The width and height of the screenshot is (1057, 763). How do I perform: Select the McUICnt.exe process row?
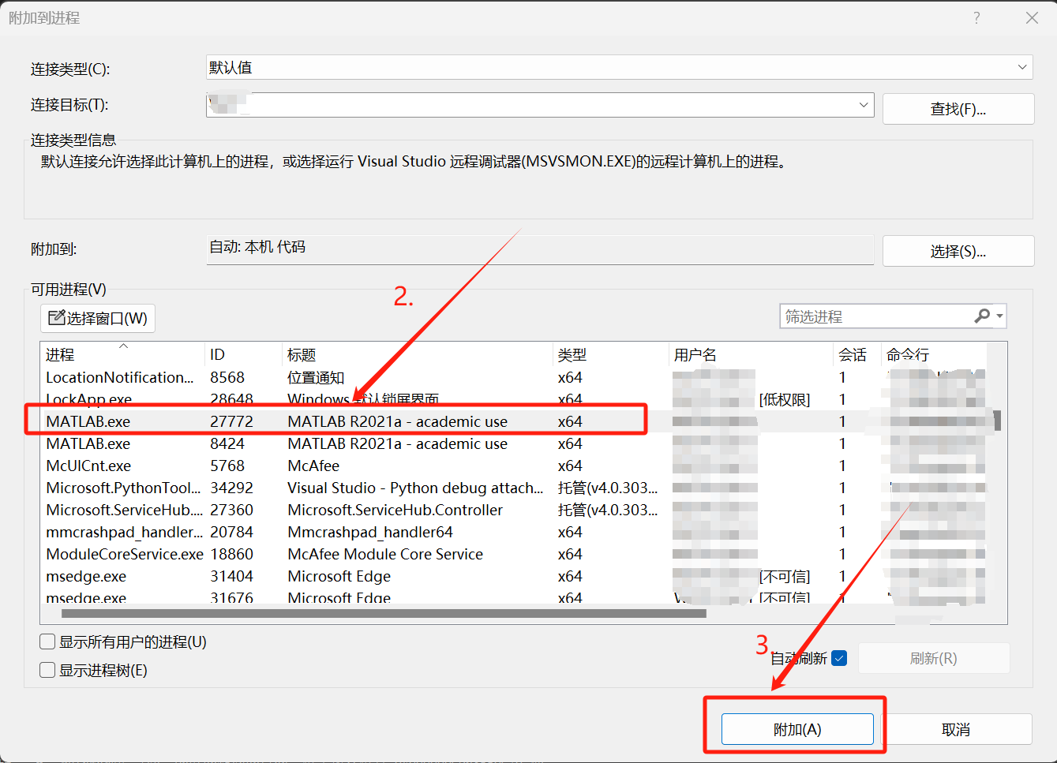tap(513, 466)
